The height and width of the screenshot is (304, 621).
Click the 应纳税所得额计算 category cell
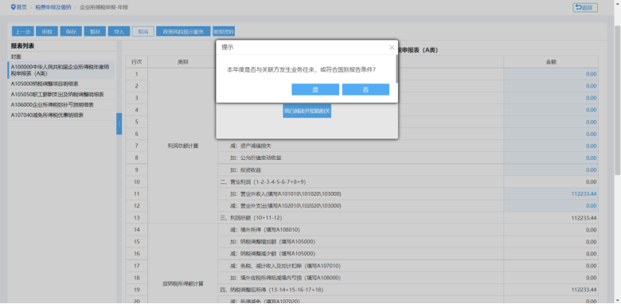(182, 284)
